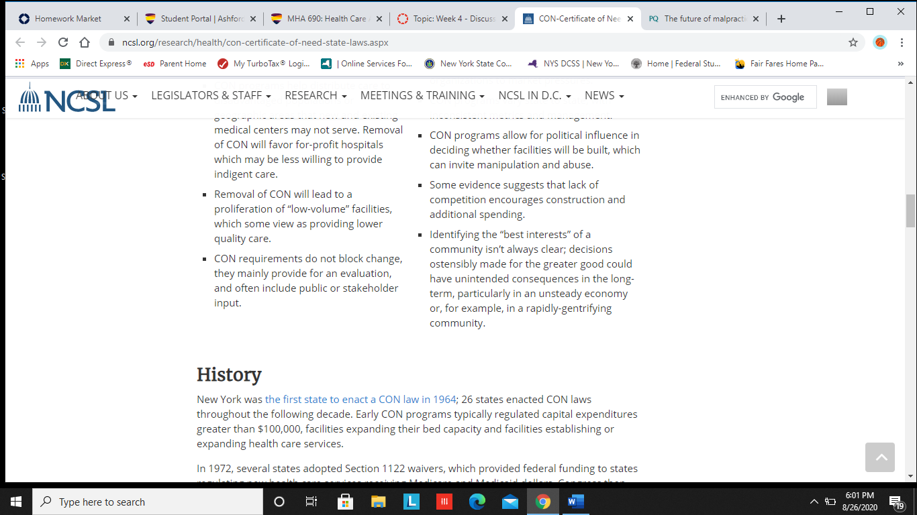Expand the NEWS menu
Screen dimensions: 917x515
tap(604, 96)
